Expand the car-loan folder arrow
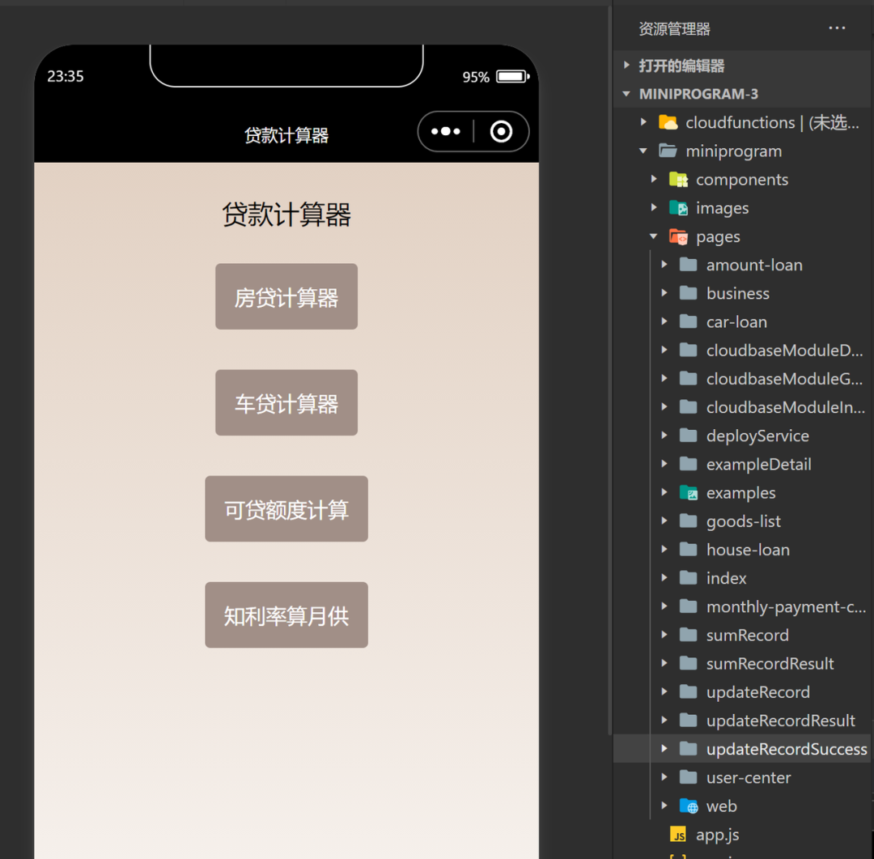Image resolution: width=874 pixels, height=859 pixels. pyautogui.click(x=664, y=321)
